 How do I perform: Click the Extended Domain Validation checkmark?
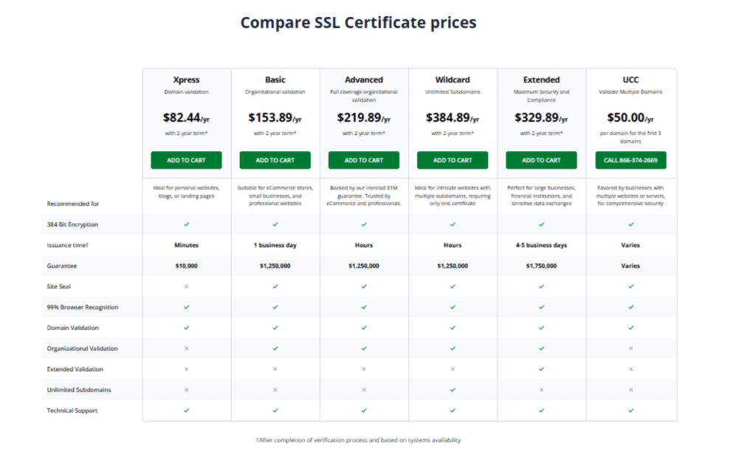click(x=541, y=328)
